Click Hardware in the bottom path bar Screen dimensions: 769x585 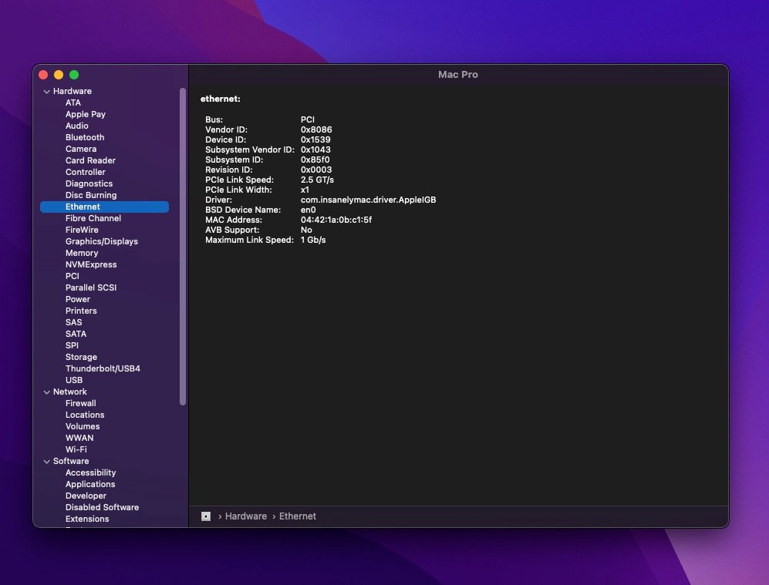(245, 516)
